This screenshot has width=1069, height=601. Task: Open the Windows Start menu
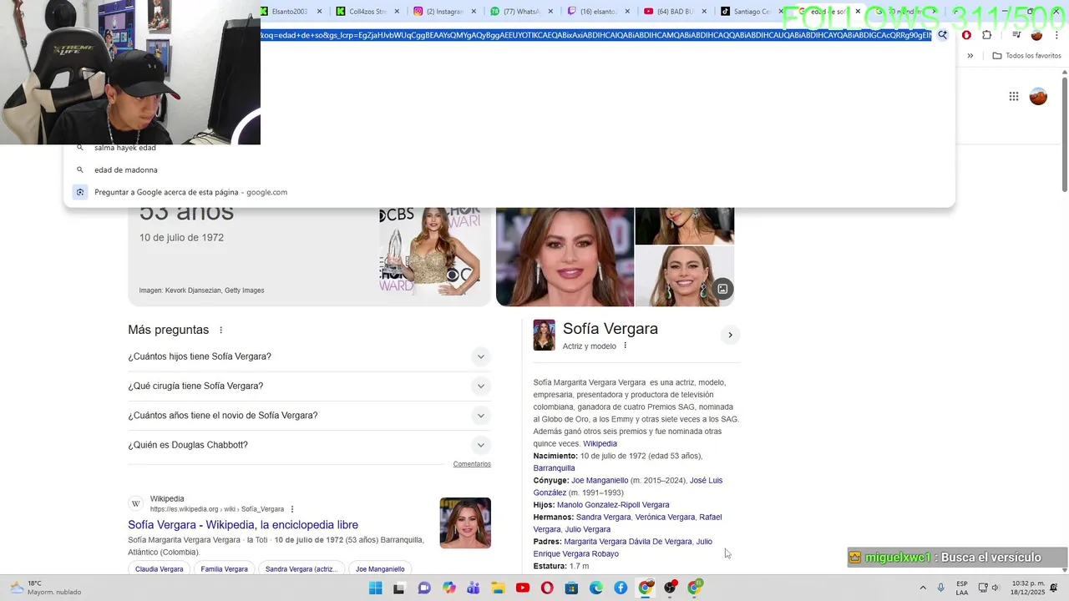(376, 588)
